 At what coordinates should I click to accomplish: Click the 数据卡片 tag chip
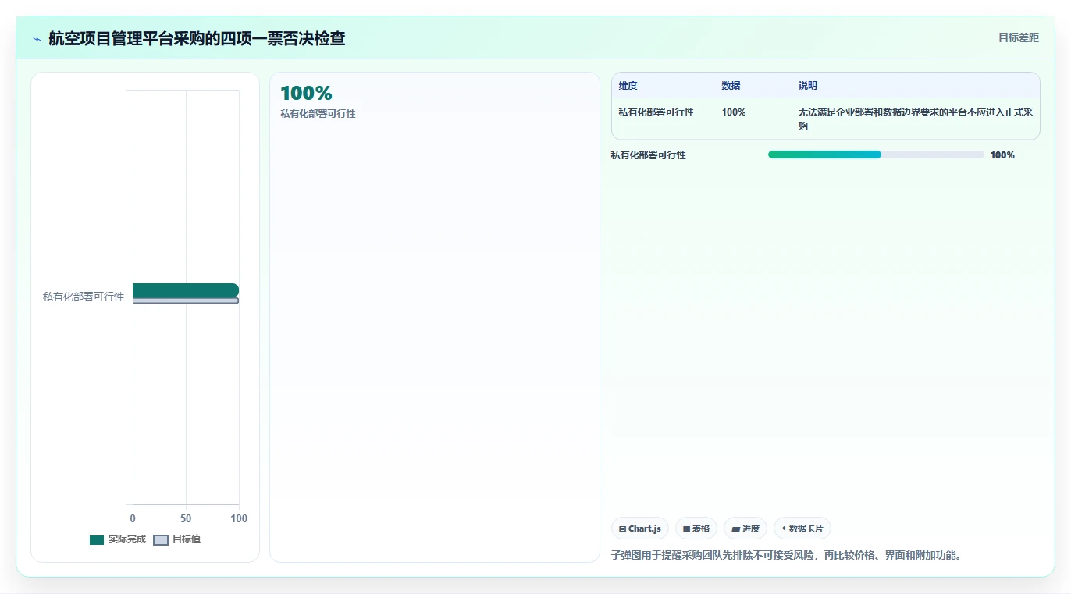coord(802,528)
